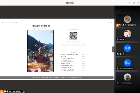Collapse the participant panel with chevron handle
The image size is (140, 93).
click(113, 49)
